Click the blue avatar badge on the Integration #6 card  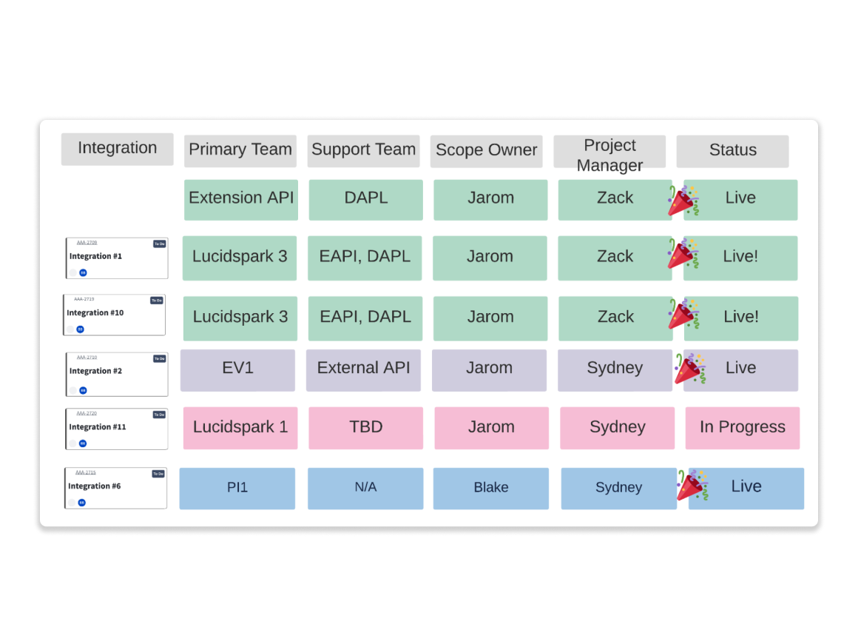coord(82,503)
